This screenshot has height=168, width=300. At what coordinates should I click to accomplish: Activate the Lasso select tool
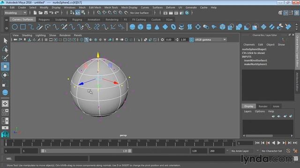click(5, 49)
